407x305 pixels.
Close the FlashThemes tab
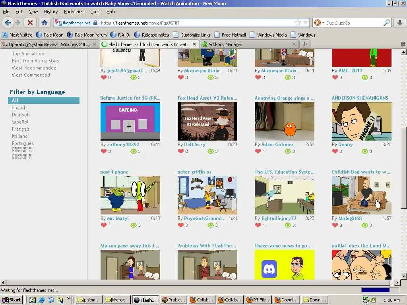pyautogui.click(x=194, y=44)
